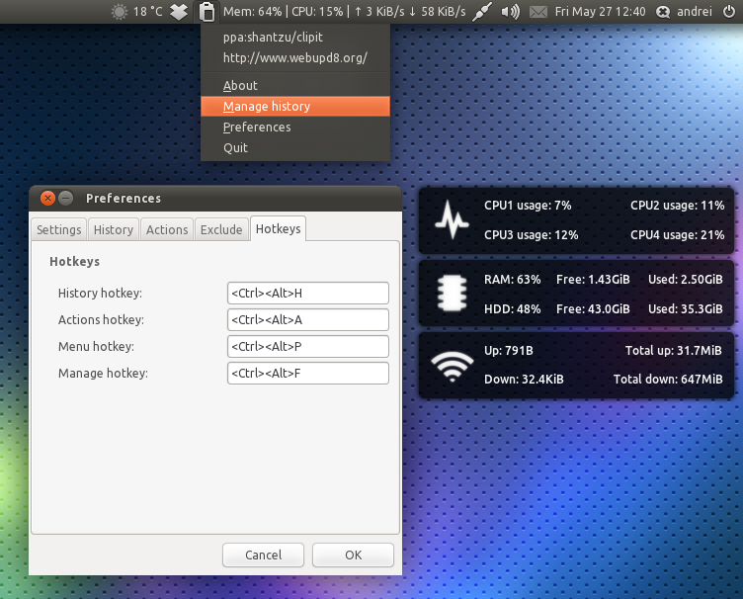Click the RAM chip icon in widget
The image size is (743, 599).
452,294
